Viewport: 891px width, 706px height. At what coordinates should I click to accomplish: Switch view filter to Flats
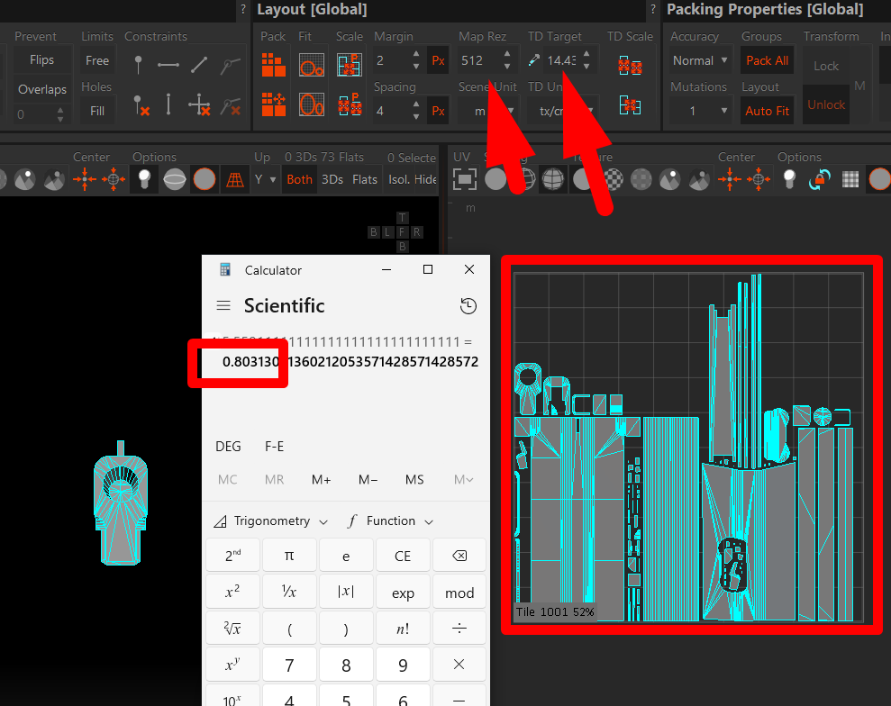coord(365,179)
